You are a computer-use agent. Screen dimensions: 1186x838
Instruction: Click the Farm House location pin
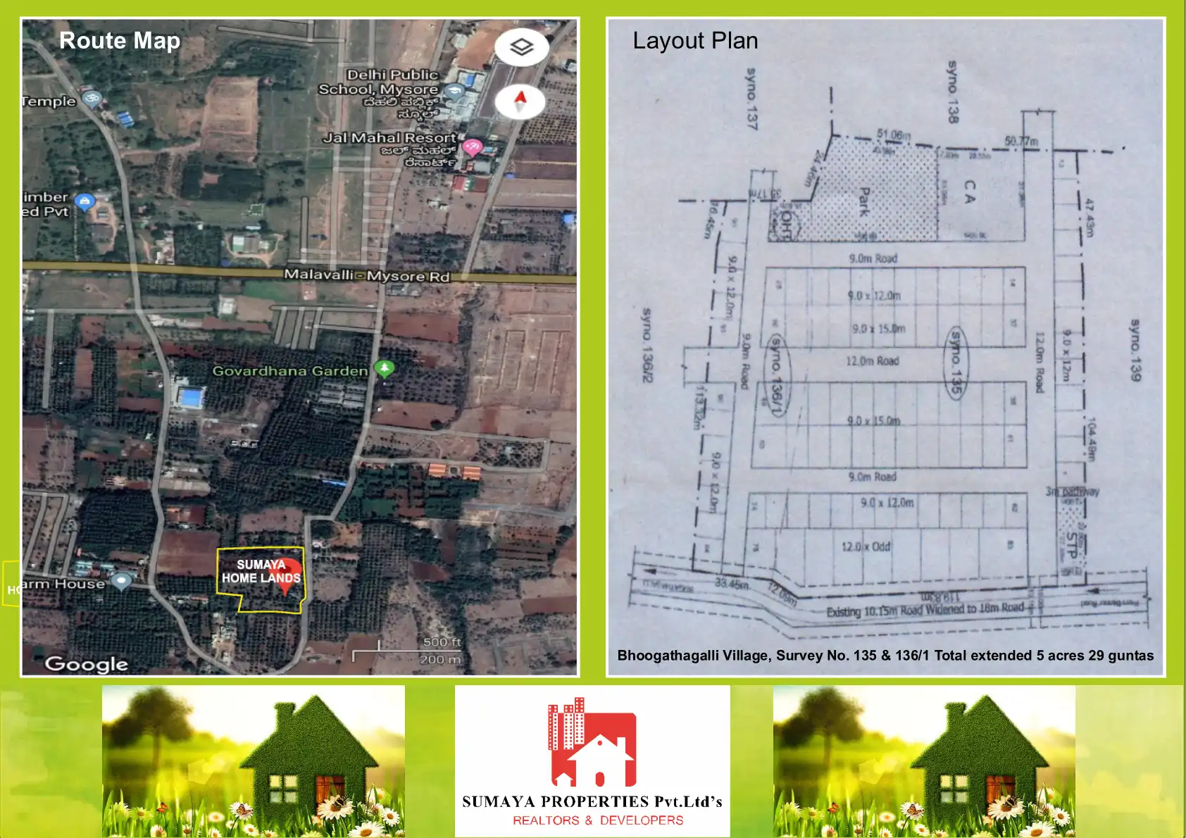(x=122, y=581)
